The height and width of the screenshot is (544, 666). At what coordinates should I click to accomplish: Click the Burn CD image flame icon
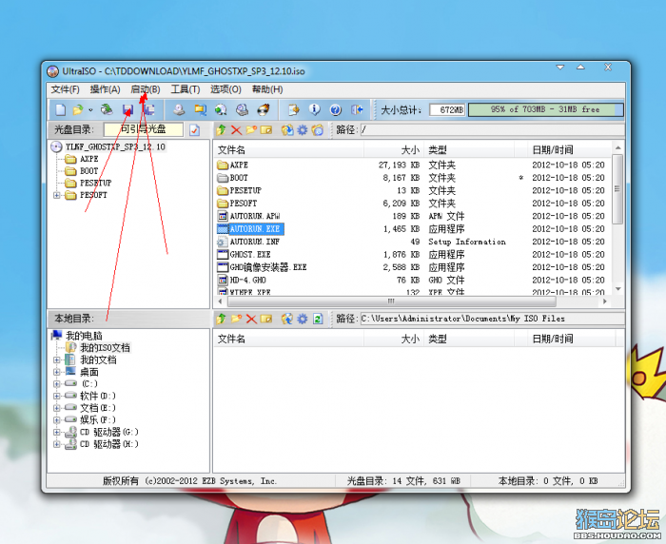pos(264,110)
